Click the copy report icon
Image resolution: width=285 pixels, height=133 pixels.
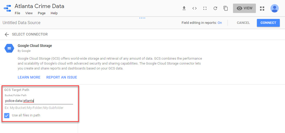point(226,8)
